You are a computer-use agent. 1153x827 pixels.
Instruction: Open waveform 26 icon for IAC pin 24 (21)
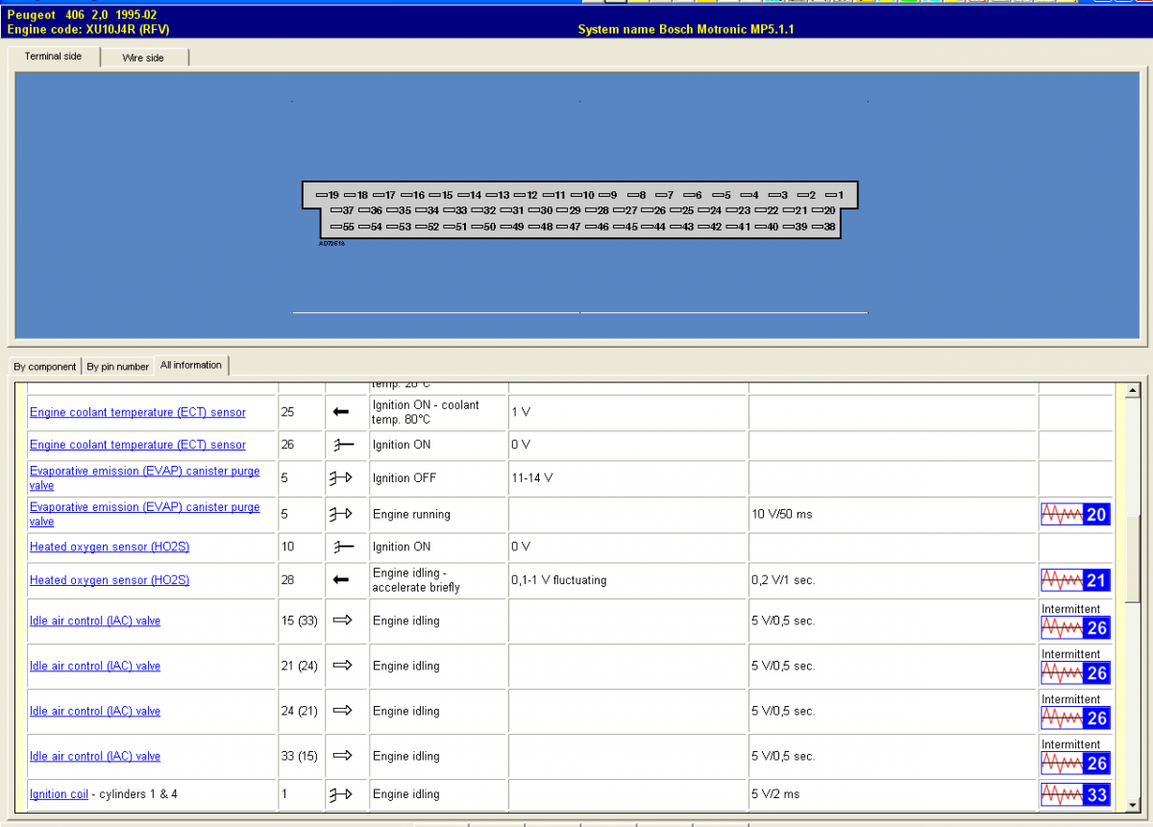(x=1075, y=718)
